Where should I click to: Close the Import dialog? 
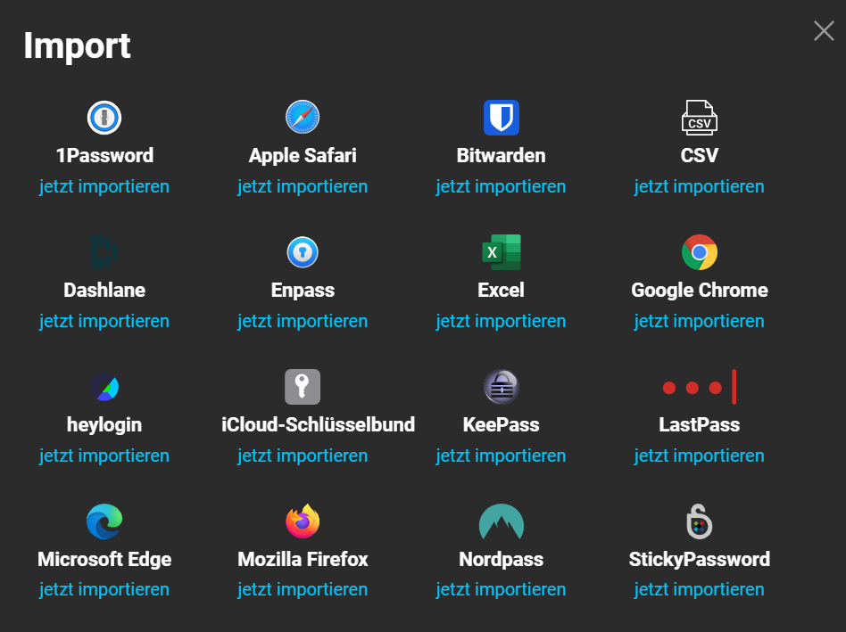coord(823,31)
